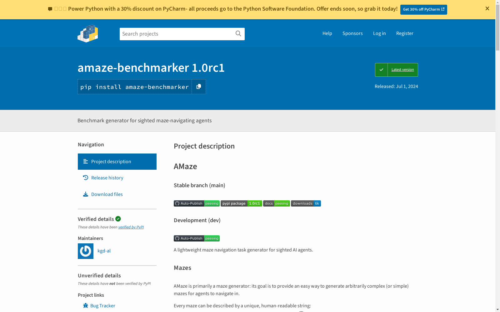Viewport: 500px width, 312px height.
Task: Click the banner speech bubble icon
Action: click(50, 9)
